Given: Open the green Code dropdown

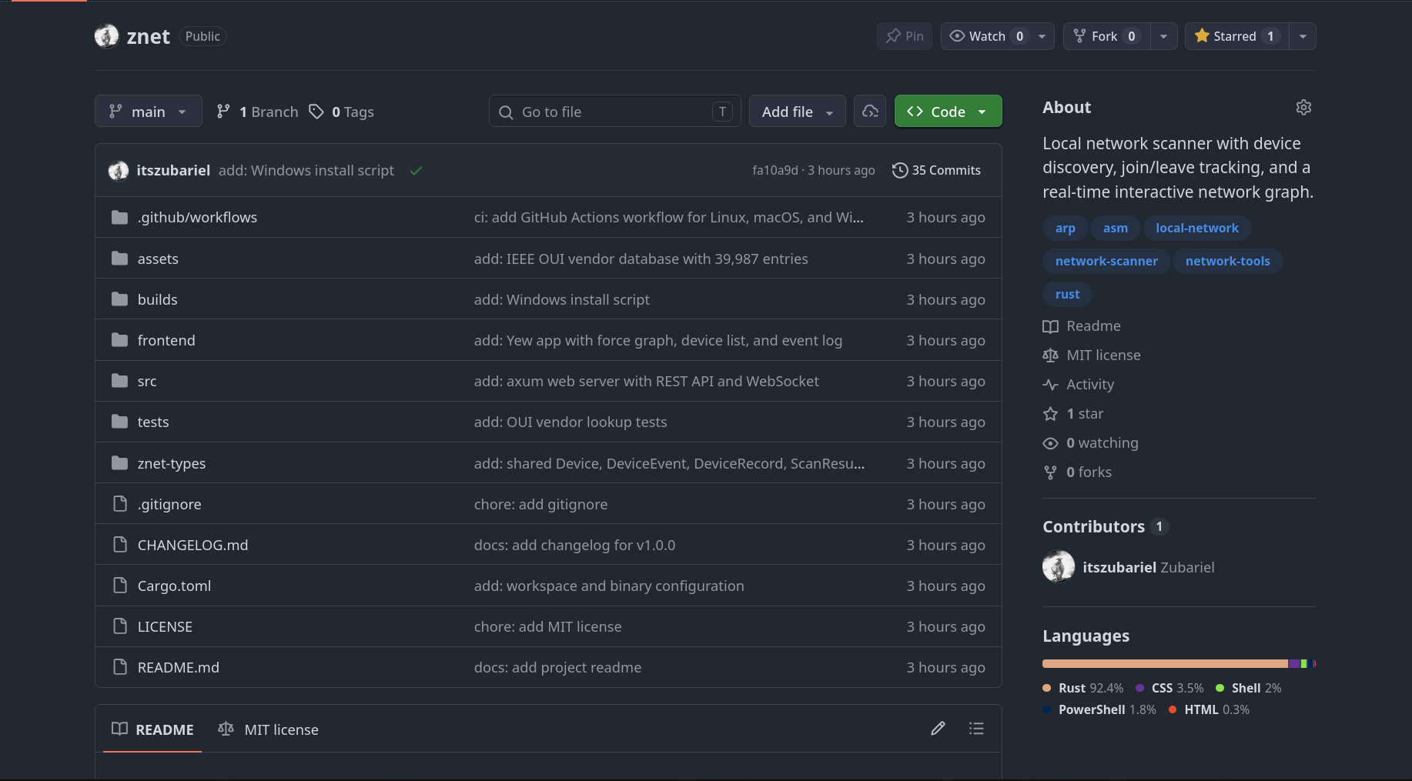Looking at the screenshot, I should (949, 112).
